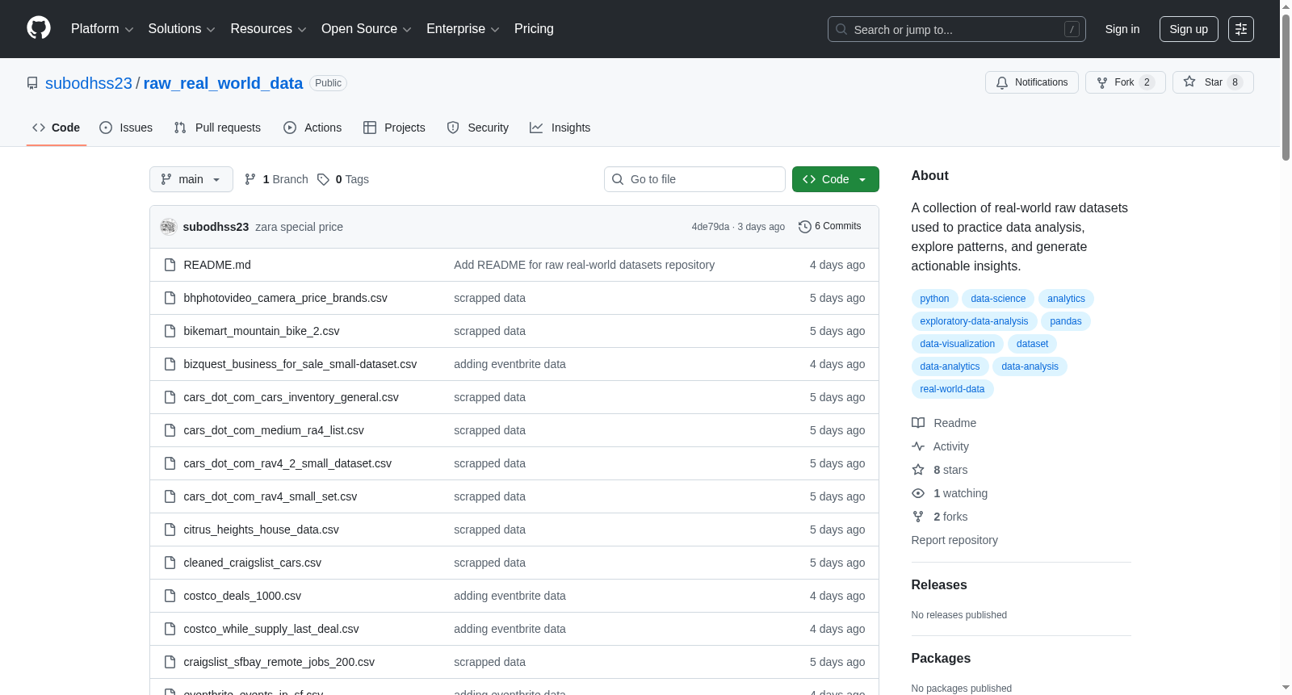Click the tag icon next to Tags
This screenshot has width=1292, height=695.
point(323,179)
